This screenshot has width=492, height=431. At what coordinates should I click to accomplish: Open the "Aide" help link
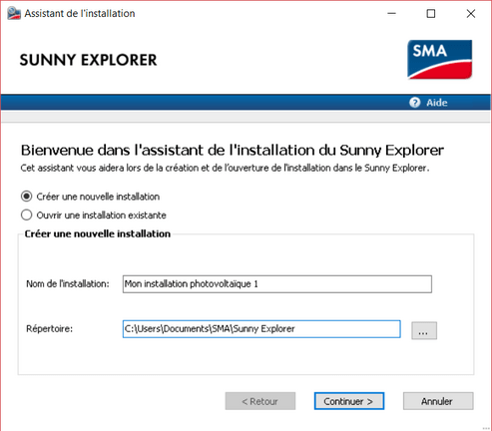437,103
